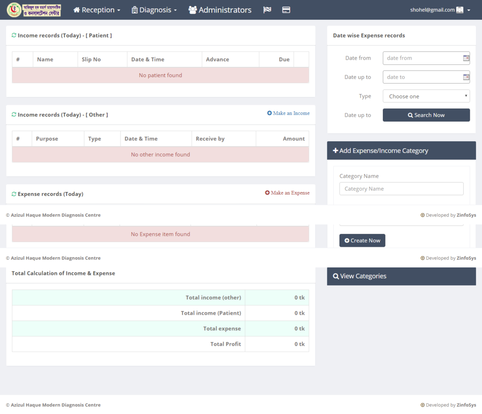This screenshot has width=482, height=414.
Task: Open calendar picker for Date from
Action: [466, 58]
